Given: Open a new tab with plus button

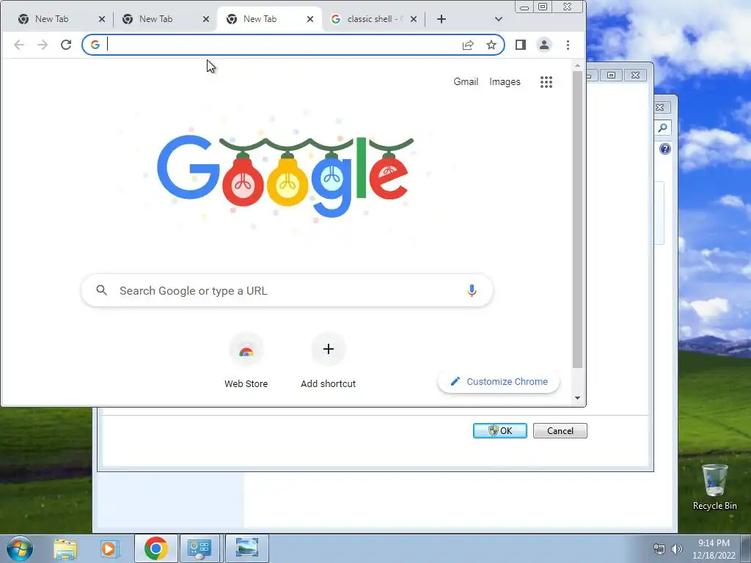Looking at the screenshot, I should click(441, 19).
